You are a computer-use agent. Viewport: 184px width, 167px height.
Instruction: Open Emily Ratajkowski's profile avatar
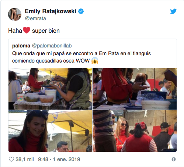coord(15,14)
